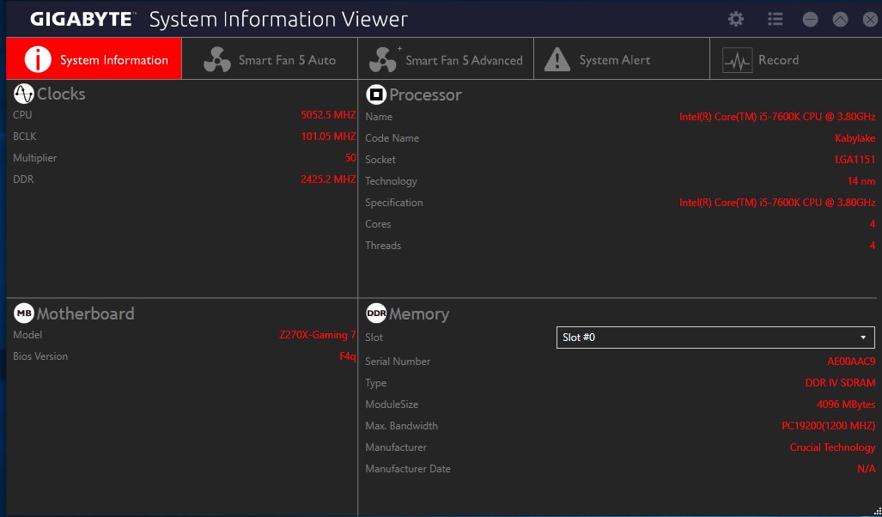Go to the Record tab
Viewport: 882px width, 517px height.
coord(778,60)
